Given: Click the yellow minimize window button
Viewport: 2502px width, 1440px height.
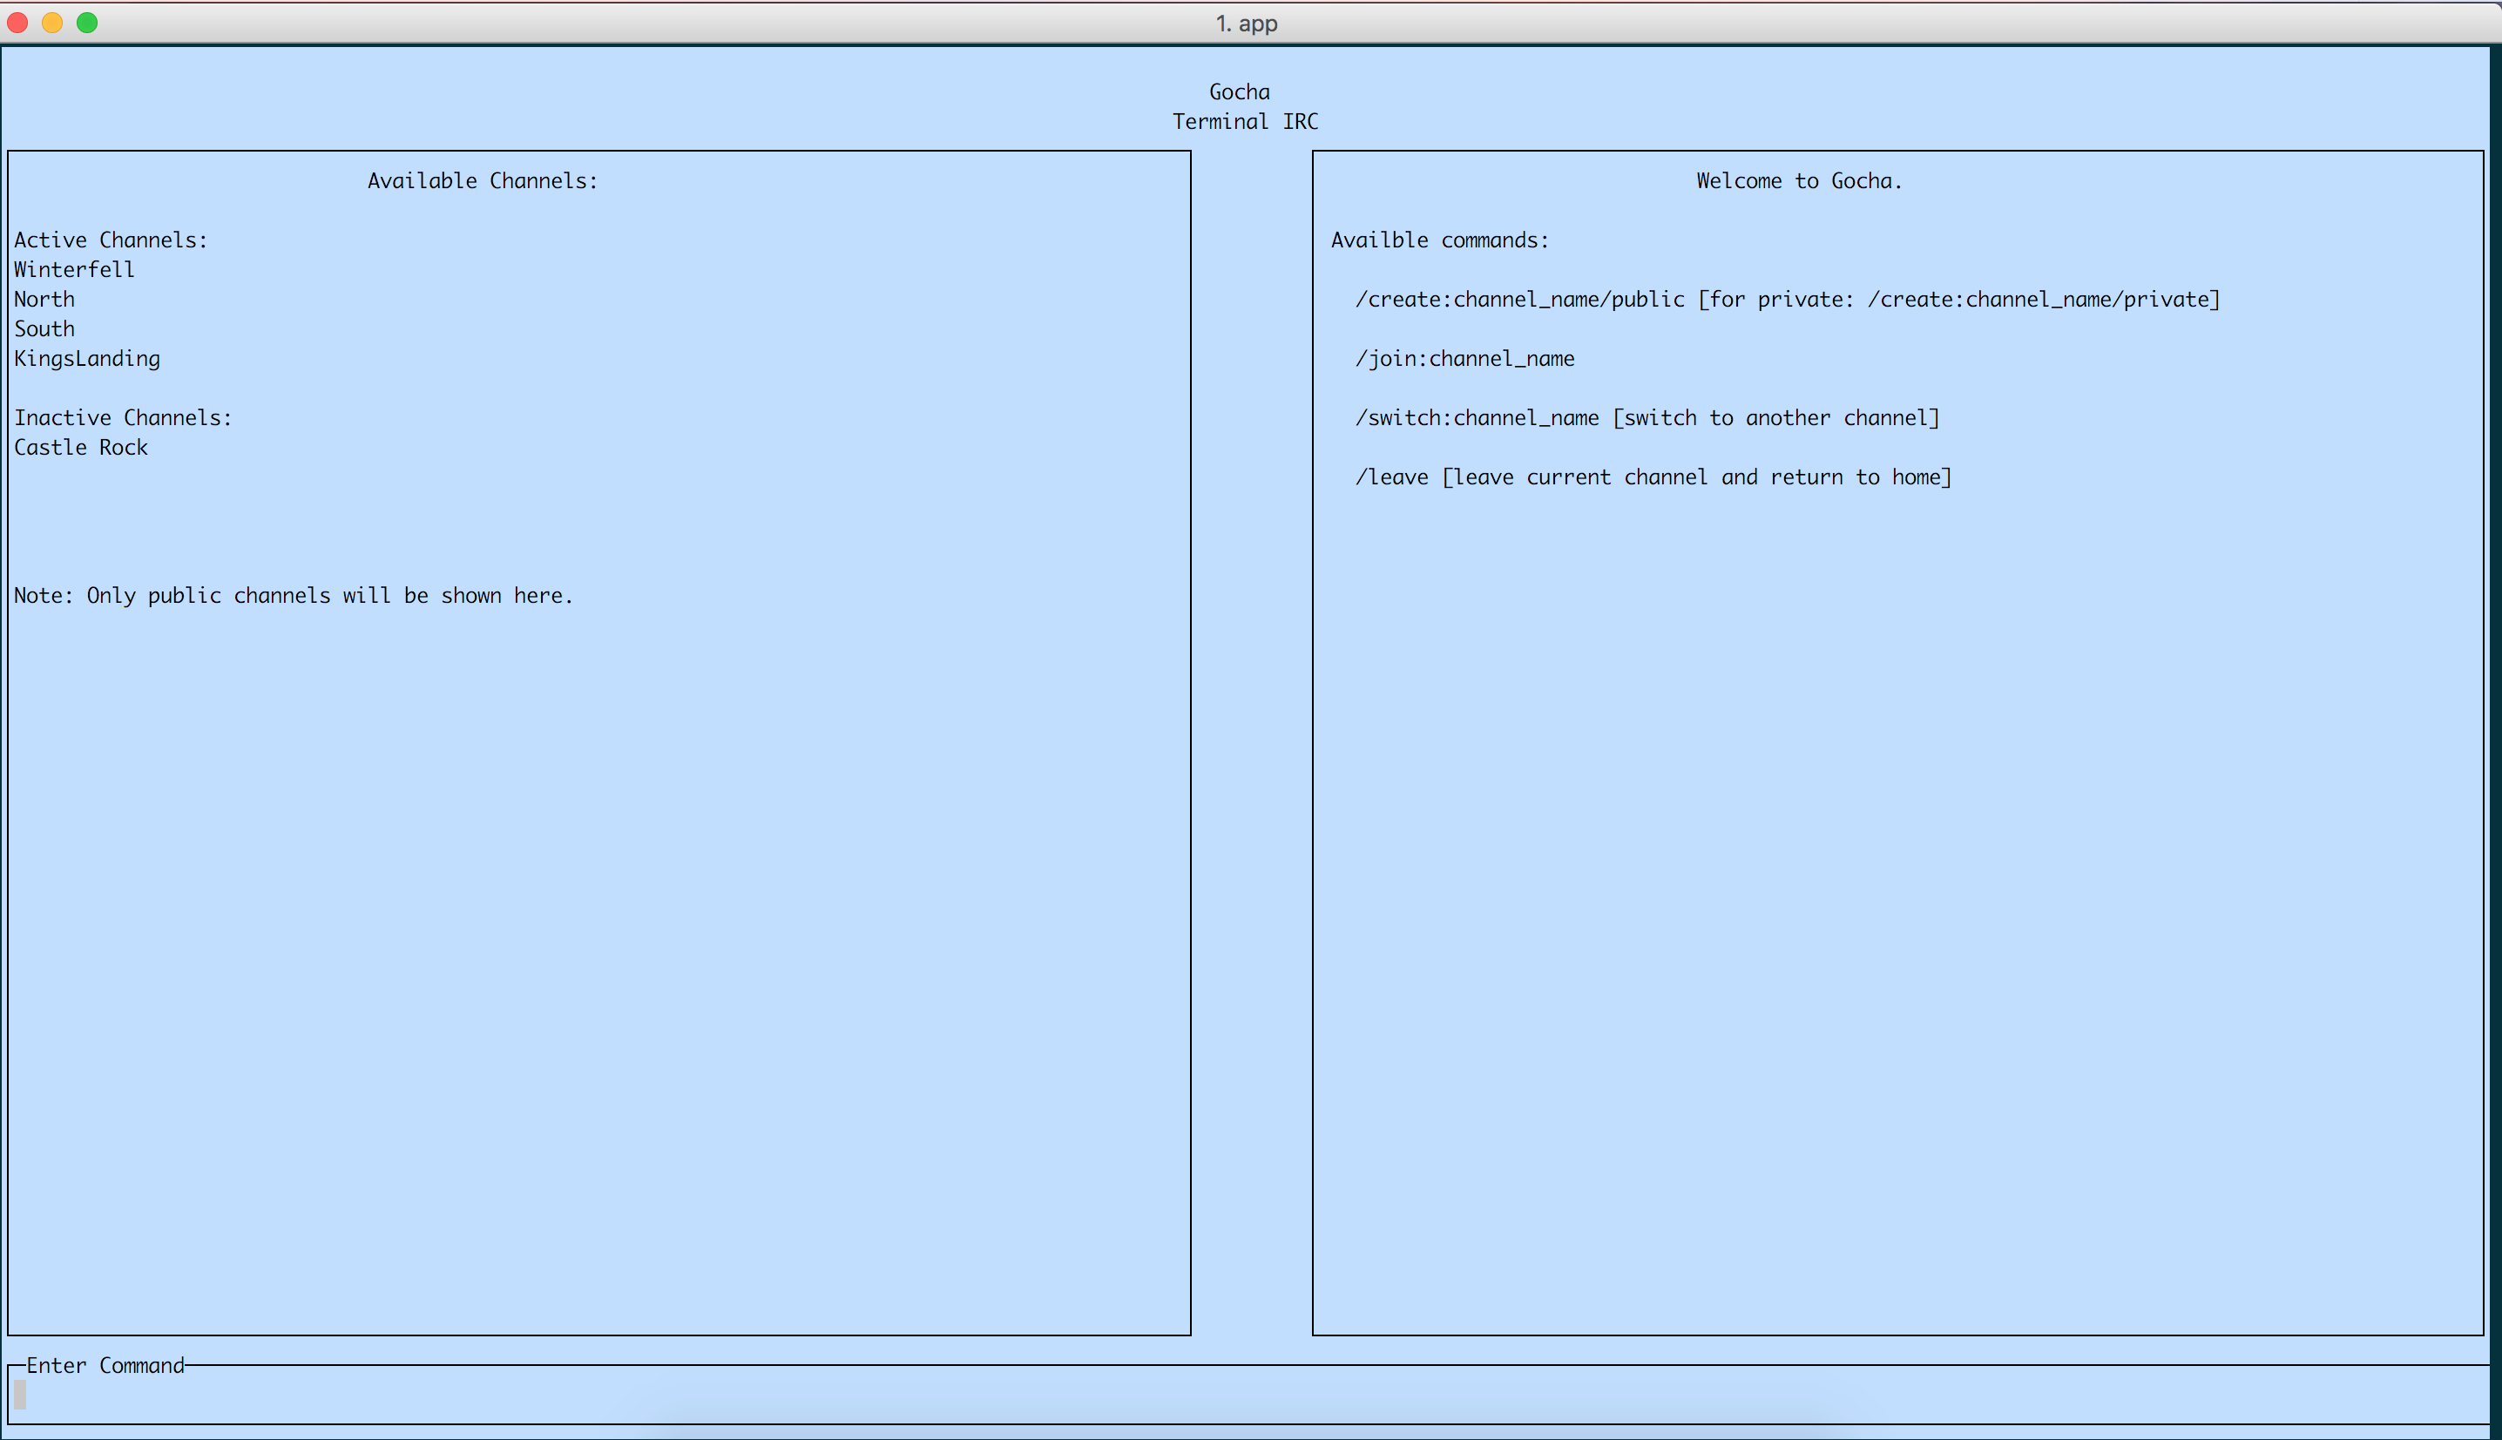Looking at the screenshot, I should click(x=52, y=22).
